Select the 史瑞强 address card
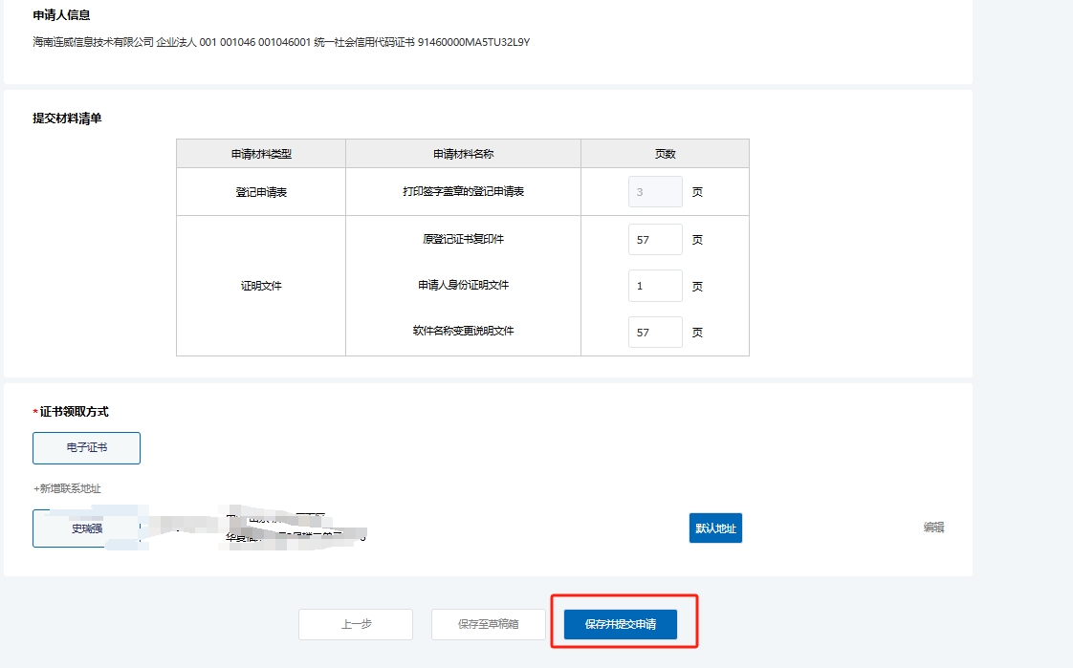 tap(87, 528)
